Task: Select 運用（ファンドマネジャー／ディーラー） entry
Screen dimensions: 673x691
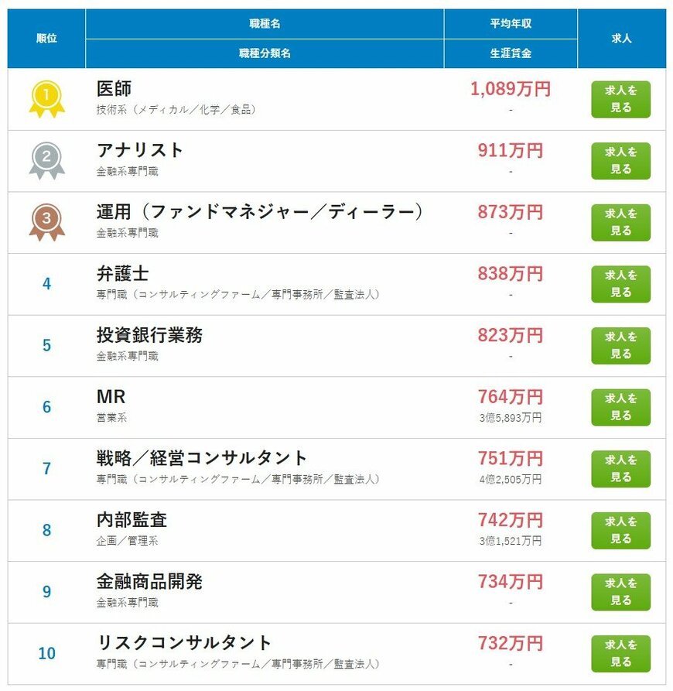Action: pos(258,211)
